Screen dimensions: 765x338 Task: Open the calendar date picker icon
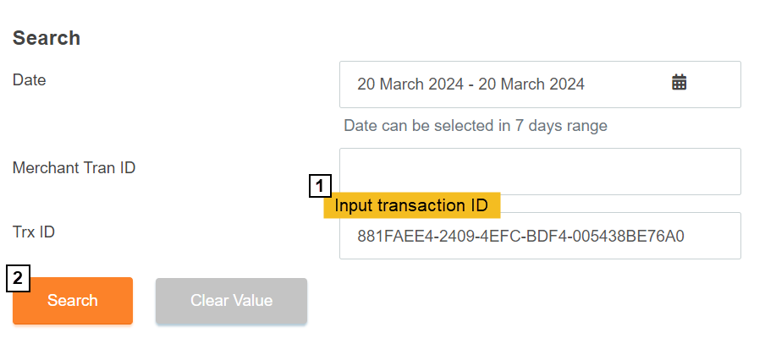pos(679,83)
